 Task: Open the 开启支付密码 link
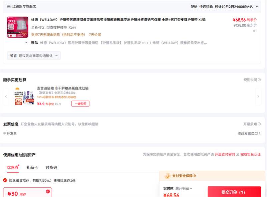click(225, 154)
